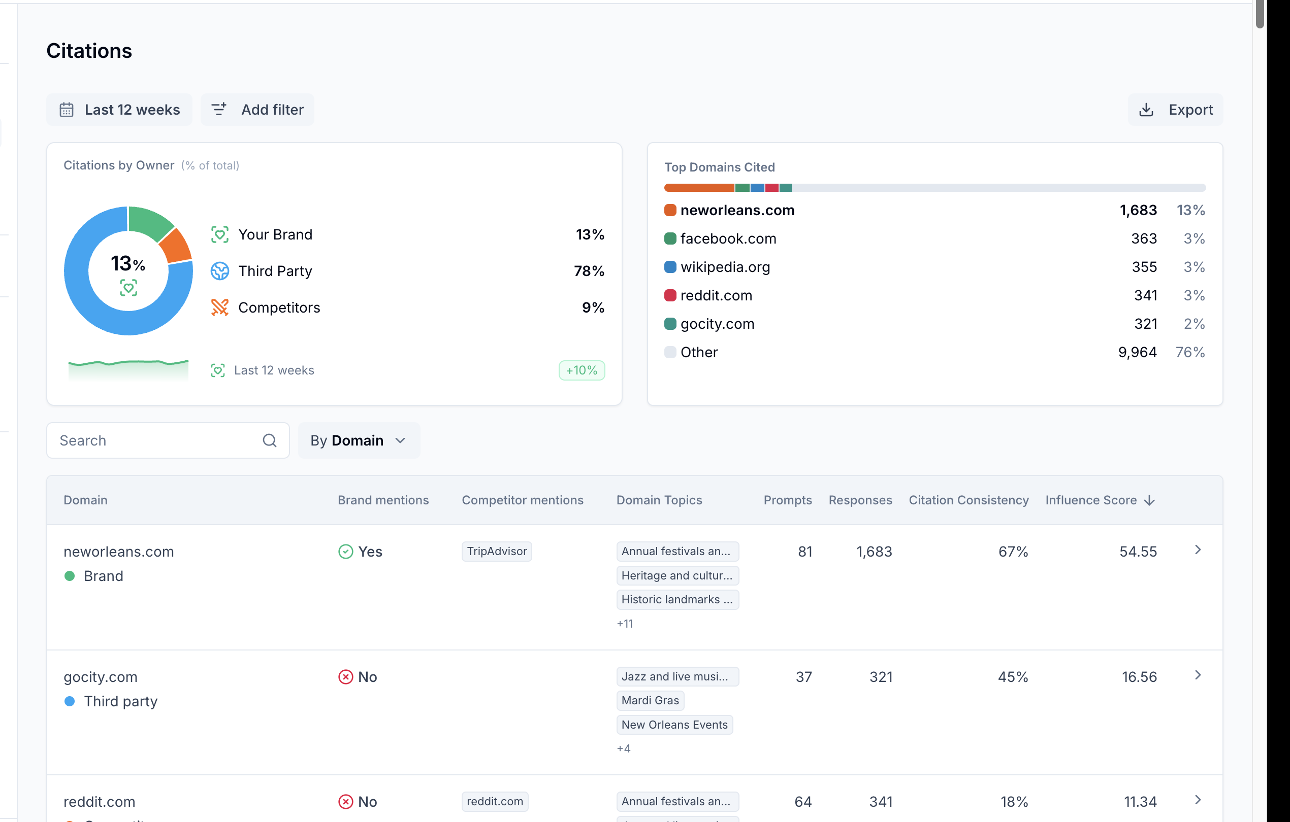Click the brand icon in donut center

pyautogui.click(x=128, y=288)
